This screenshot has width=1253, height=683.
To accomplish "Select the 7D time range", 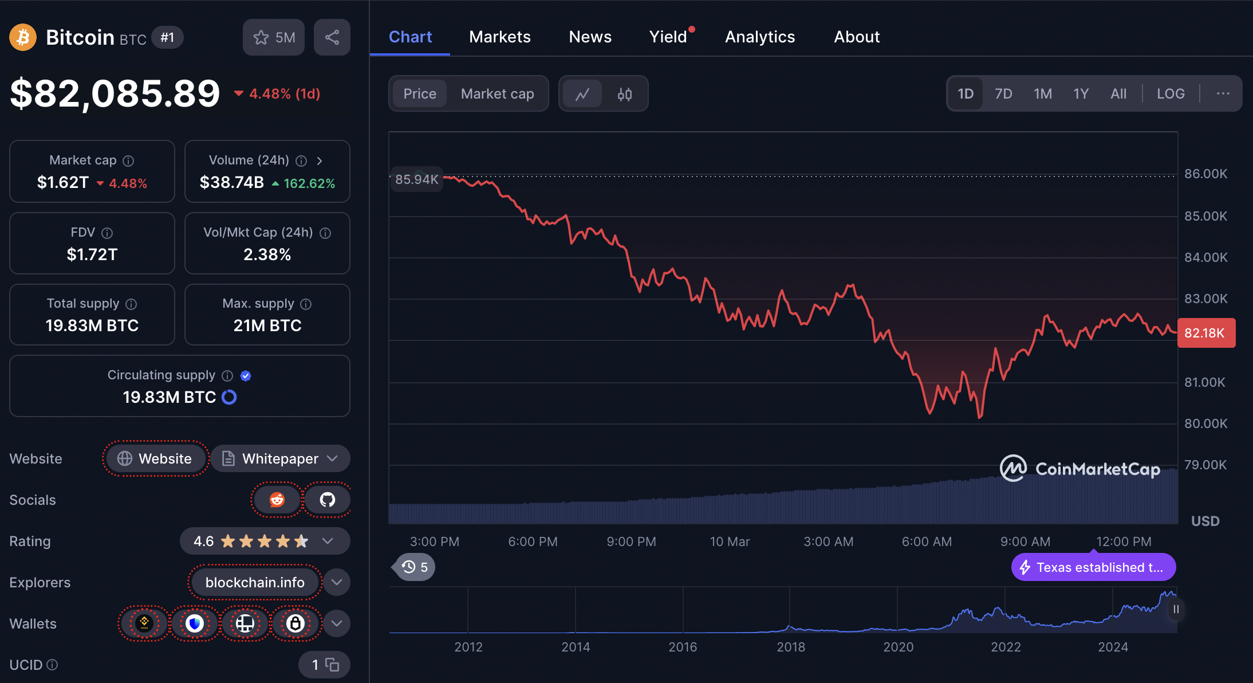I will (x=1003, y=94).
